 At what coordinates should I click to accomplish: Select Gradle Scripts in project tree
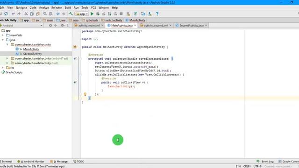(x=14, y=72)
